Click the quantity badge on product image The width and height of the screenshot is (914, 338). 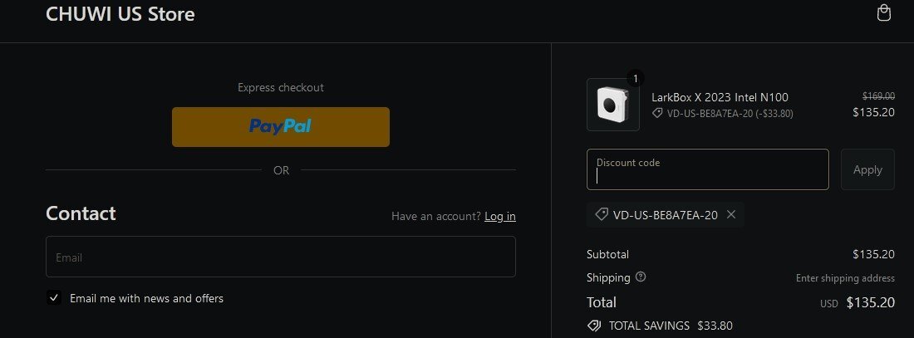click(636, 79)
